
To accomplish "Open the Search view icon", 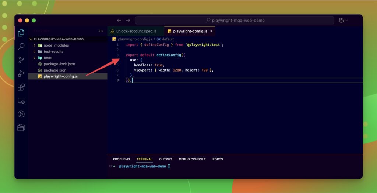I will [21, 46].
